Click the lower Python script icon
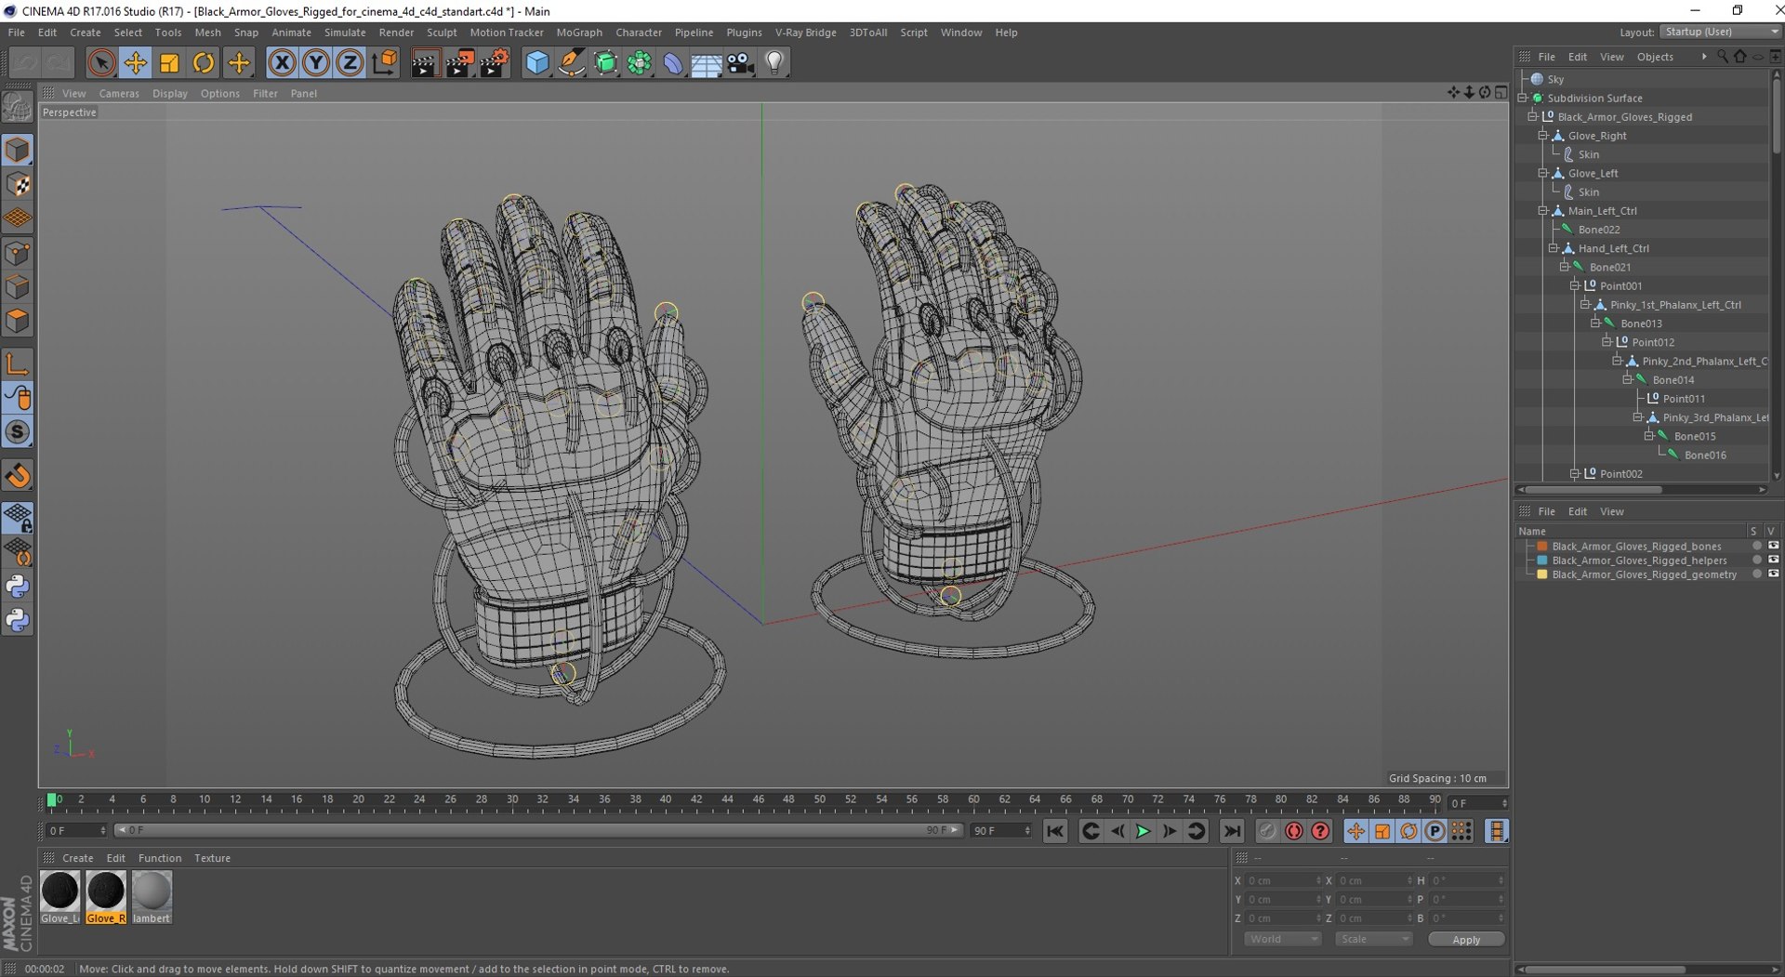 coord(18,620)
